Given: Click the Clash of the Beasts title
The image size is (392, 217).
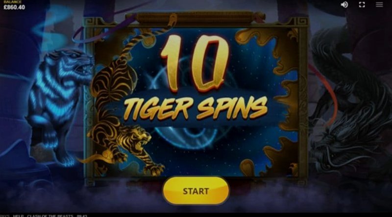Looking at the screenshot, I should coord(50,216).
